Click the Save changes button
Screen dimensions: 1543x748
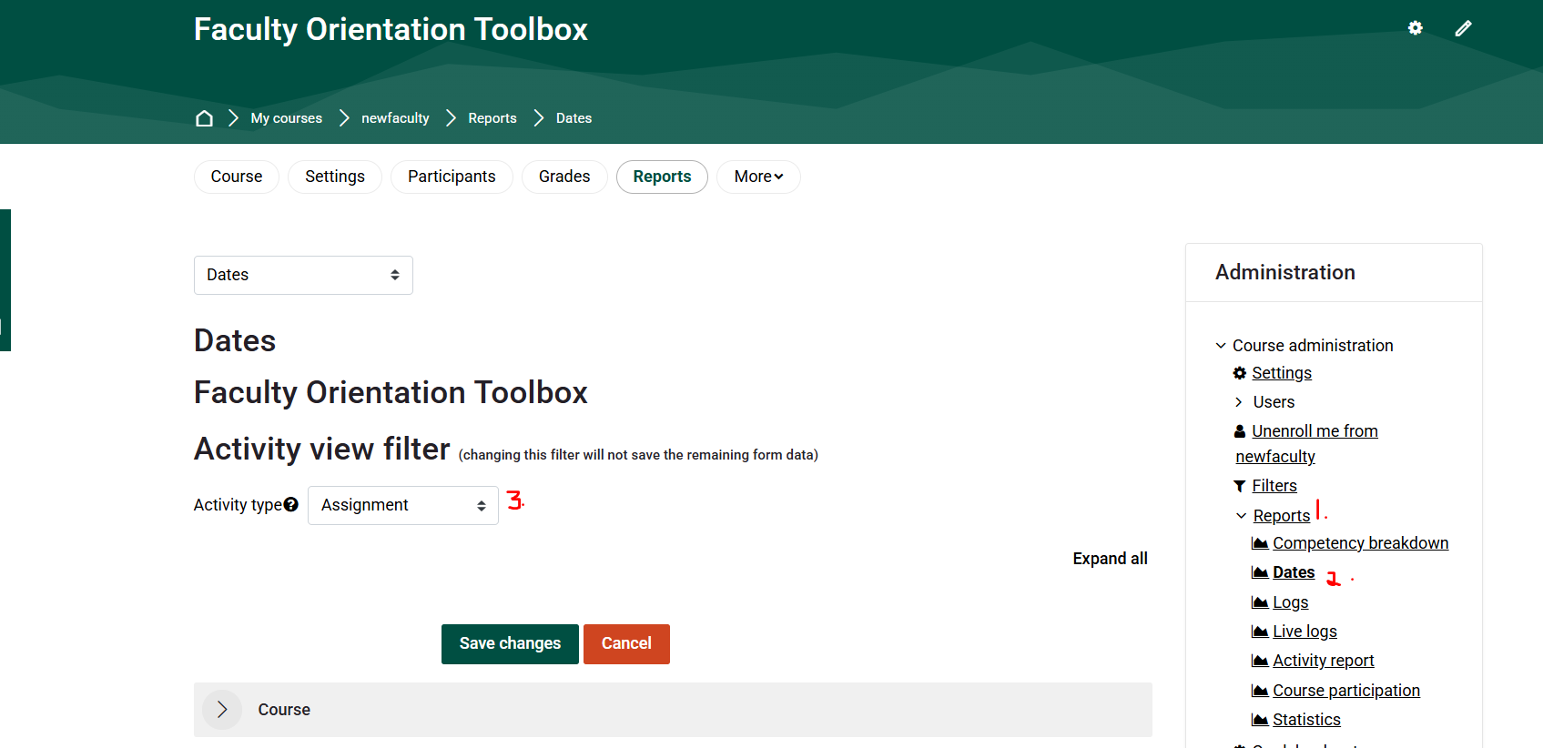coord(510,643)
